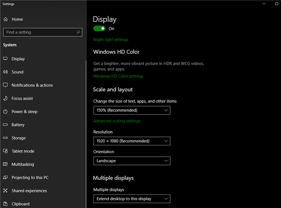The image size is (281, 208).
Task: Click the Find a setting search box
Action: pos(40,32)
